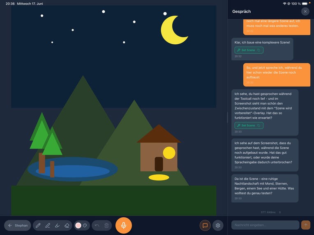
Task: Click the hut's round yellow window
Action: click(169, 153)
